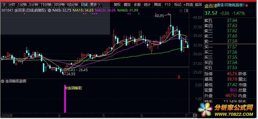Select the 60分钟 period tab
Image resolution: width=258 pixels, height=119 pixels.
pyautogui.click(x=73, y=5)
